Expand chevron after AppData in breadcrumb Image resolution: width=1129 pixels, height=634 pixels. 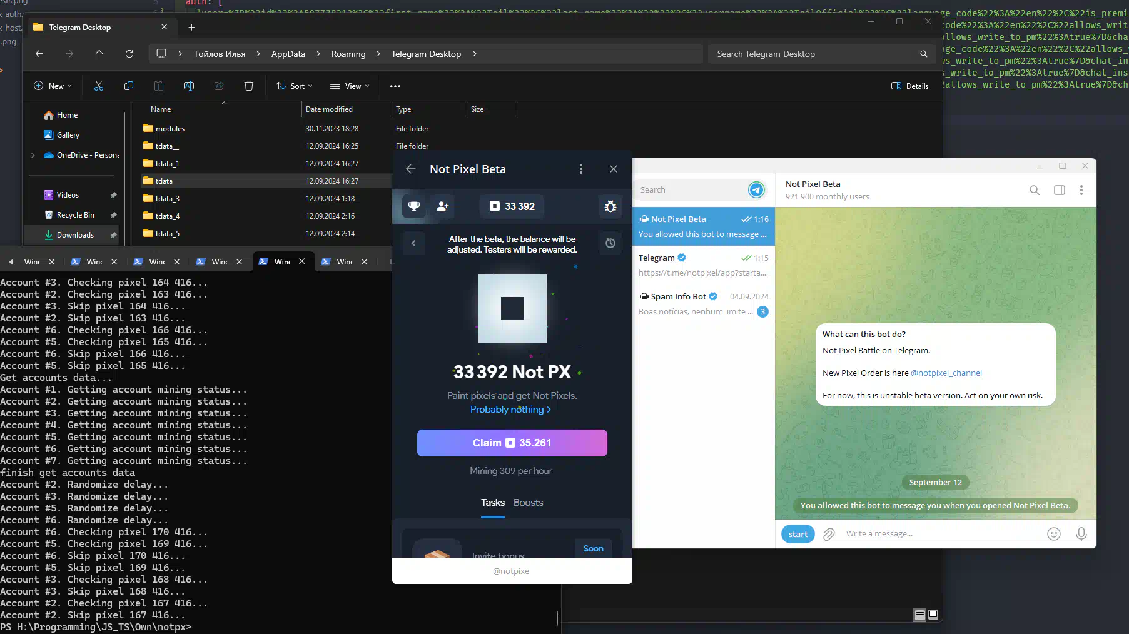(x=318, y=54)
